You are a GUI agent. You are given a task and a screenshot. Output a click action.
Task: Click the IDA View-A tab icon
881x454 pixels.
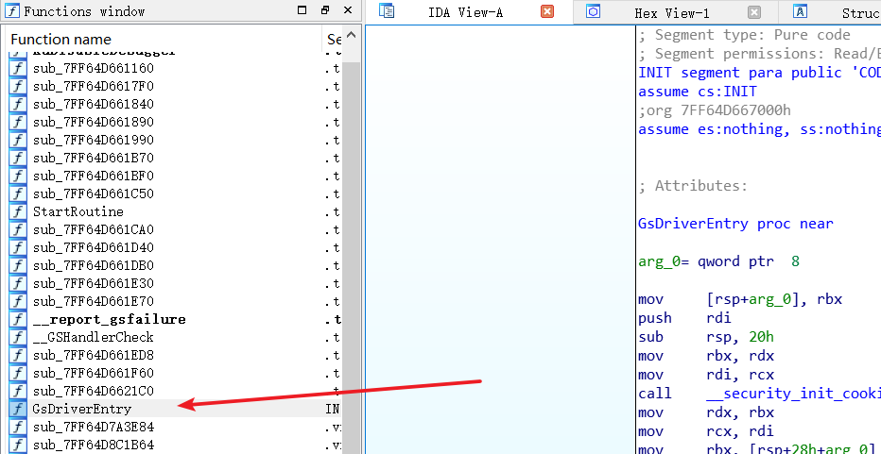click(x=386, y=12)
